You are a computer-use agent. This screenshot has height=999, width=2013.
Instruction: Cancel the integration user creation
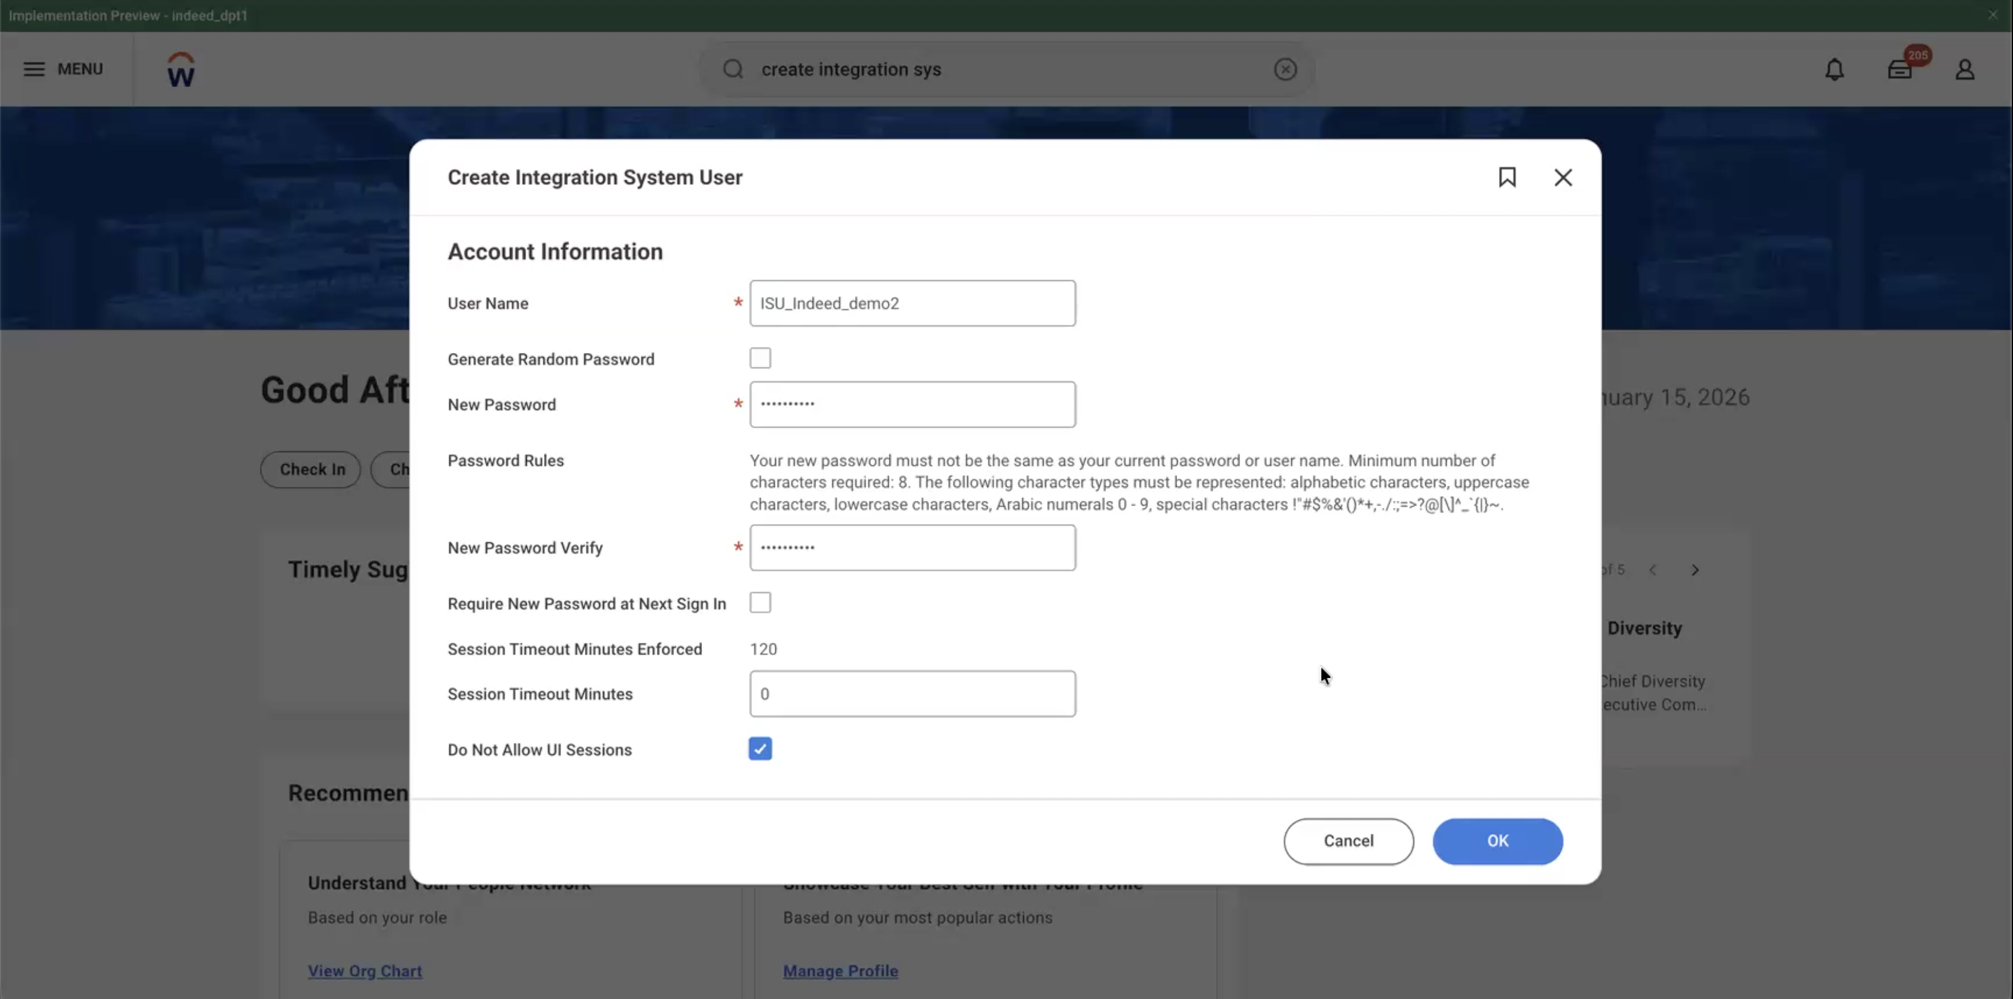[1348, 841]
